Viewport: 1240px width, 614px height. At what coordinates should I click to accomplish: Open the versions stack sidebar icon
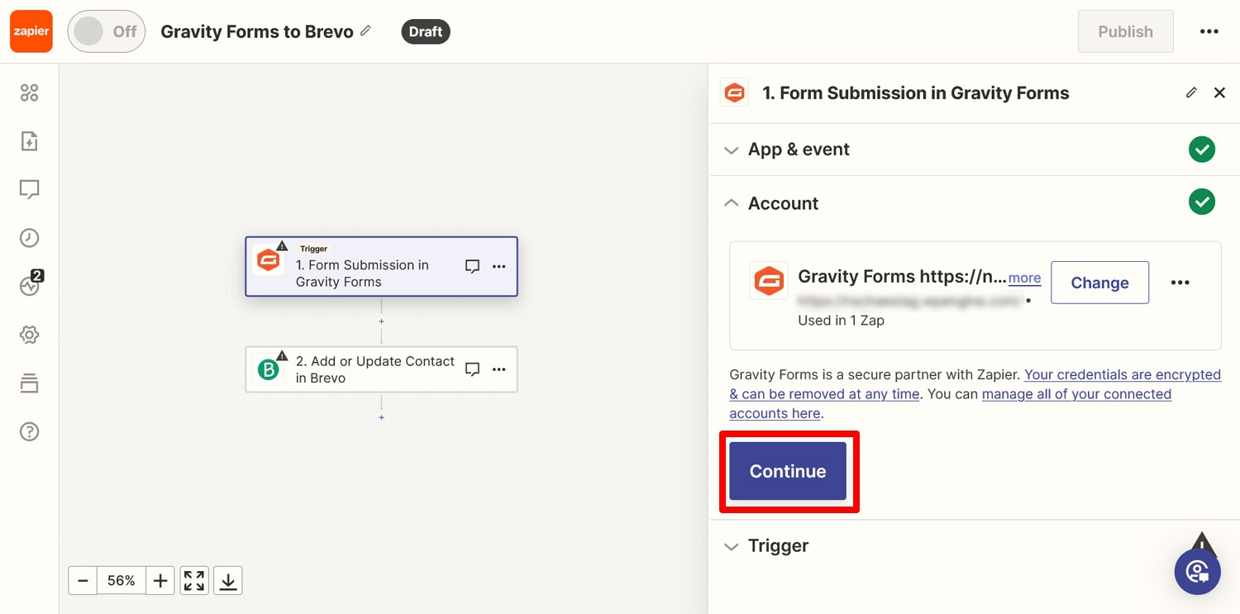(x=30, y=383)
